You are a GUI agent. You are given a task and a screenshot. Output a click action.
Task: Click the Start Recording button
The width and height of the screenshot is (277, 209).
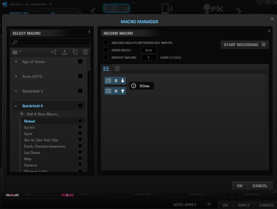tap(245, 45)
